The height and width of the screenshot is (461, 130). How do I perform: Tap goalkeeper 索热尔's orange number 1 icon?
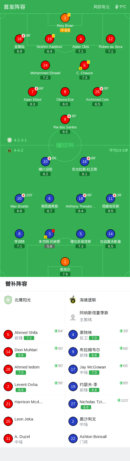pyautogui.click(x=65, y=262)
